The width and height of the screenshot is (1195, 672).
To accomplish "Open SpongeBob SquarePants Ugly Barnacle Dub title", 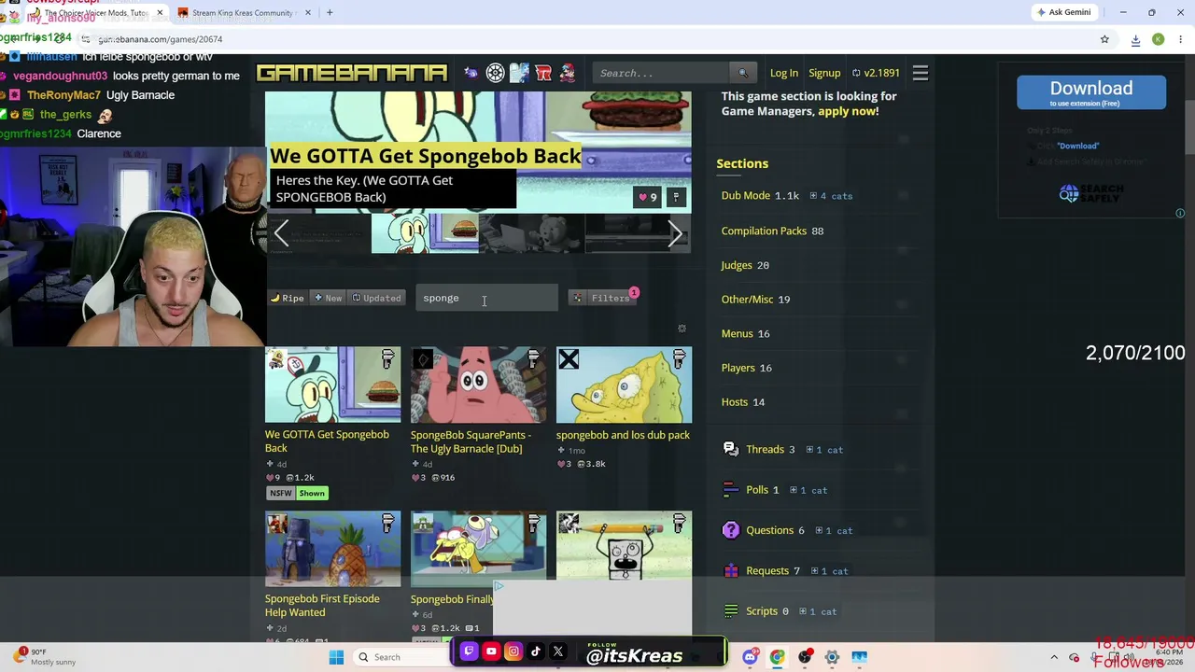I will tap(471, 441).
